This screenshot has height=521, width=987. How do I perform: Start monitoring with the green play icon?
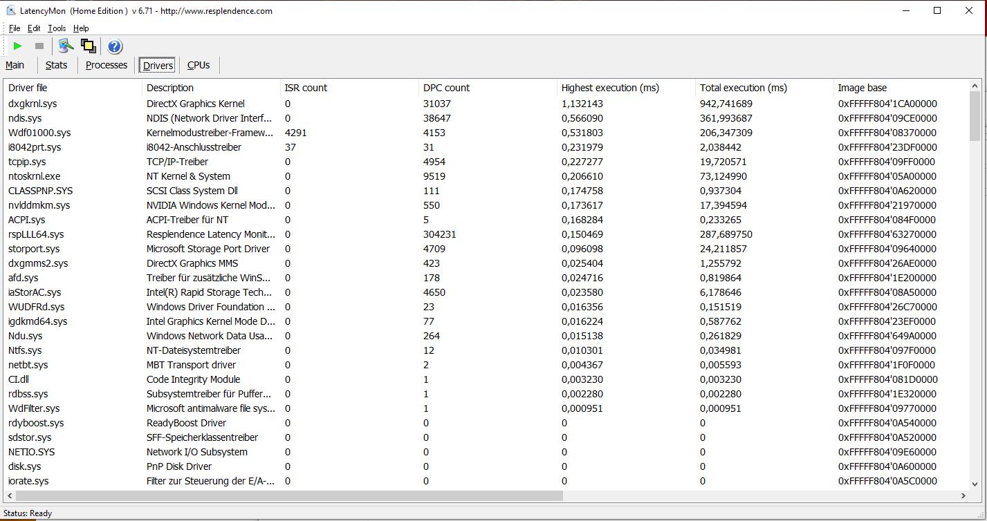pos(18,46)
